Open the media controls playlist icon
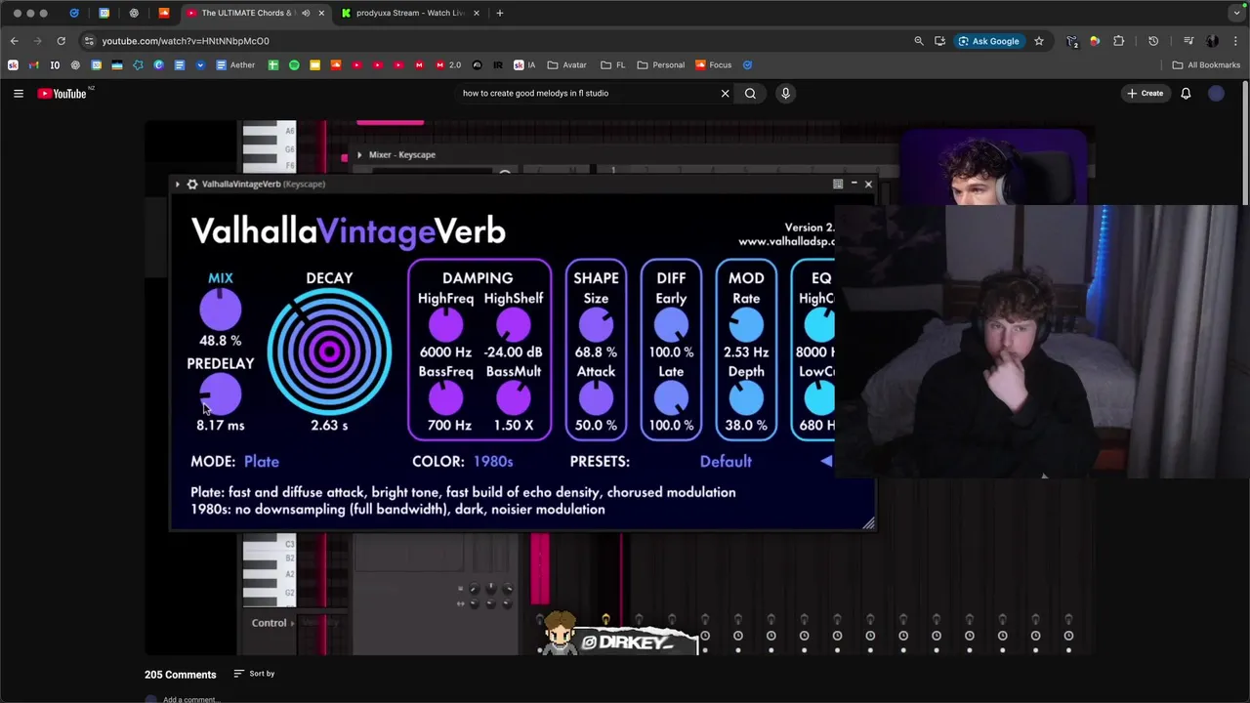Viewport: 1250px width, 703px height. pyautogui.click(x=1188, y=41)
